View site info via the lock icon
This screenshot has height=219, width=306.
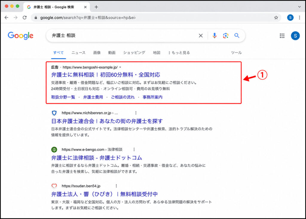[x=36, y=18]
